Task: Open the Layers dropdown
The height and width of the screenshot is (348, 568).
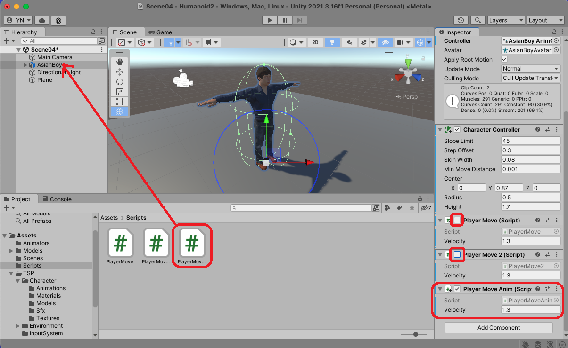Action: coord(505,20)
